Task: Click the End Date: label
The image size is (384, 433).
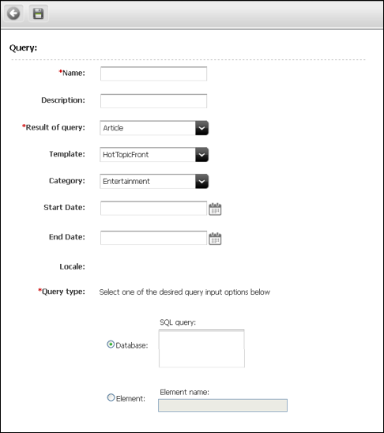Action: coord(67,237)
